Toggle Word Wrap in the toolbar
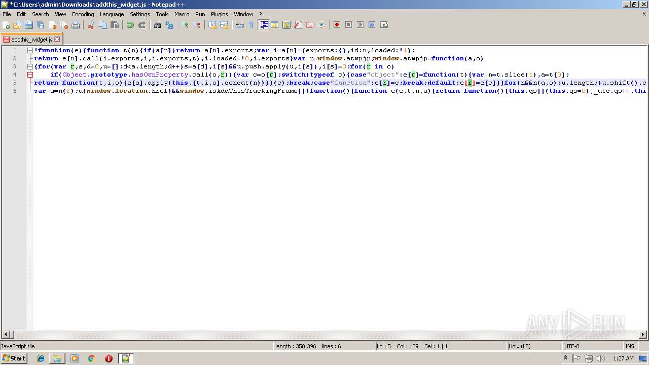Image resolution: width=649 pixels, height=365 pixels. coord(240,25)
